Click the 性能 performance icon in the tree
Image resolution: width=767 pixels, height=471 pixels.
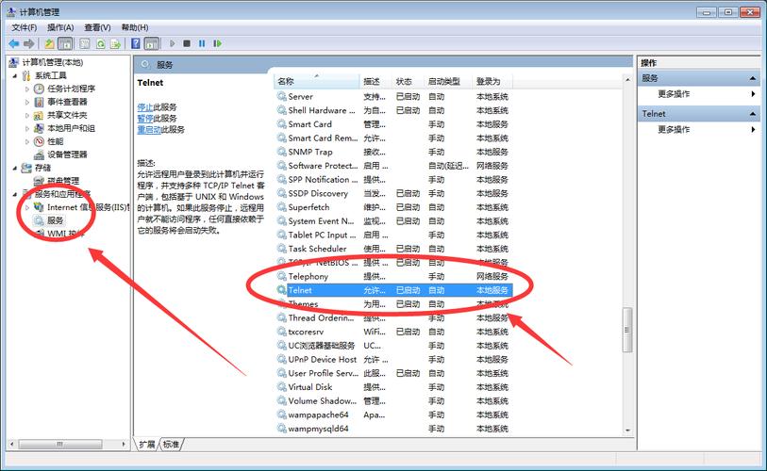pos(39,141)
